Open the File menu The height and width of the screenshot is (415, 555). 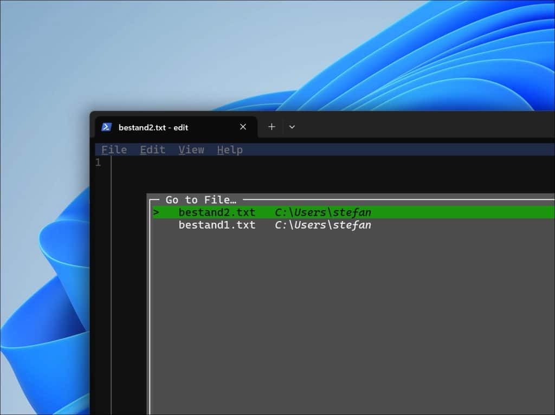(114, 150)
